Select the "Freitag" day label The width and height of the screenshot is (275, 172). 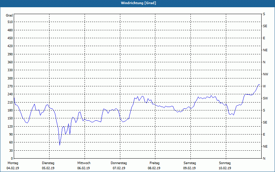tap(154, 163)
